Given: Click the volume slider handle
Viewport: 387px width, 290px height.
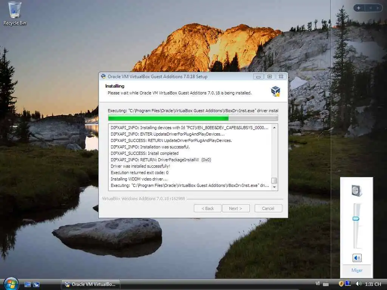Looking at the screenshot, I should (356, 219).
